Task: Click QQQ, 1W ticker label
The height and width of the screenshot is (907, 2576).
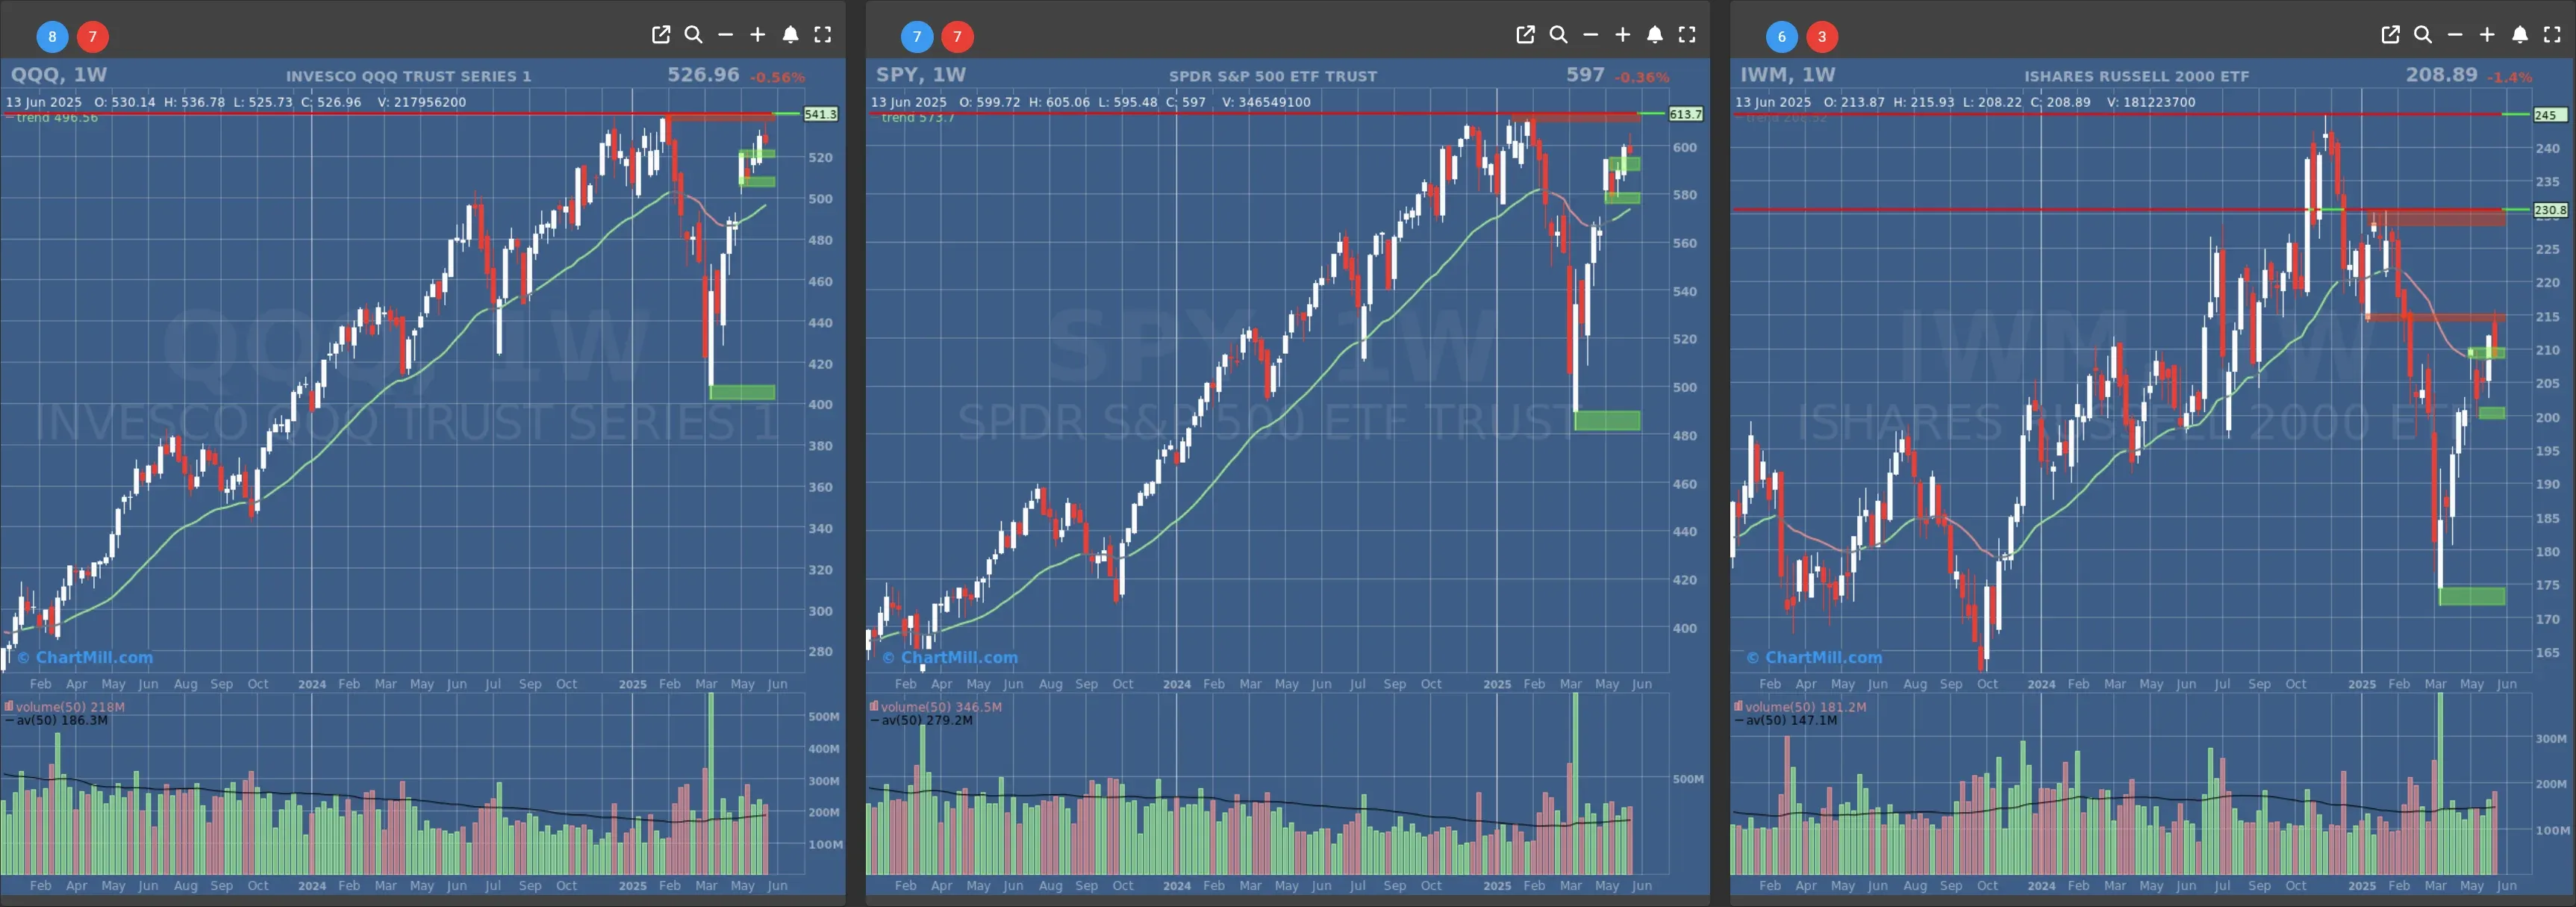Action: pos(58,75)
